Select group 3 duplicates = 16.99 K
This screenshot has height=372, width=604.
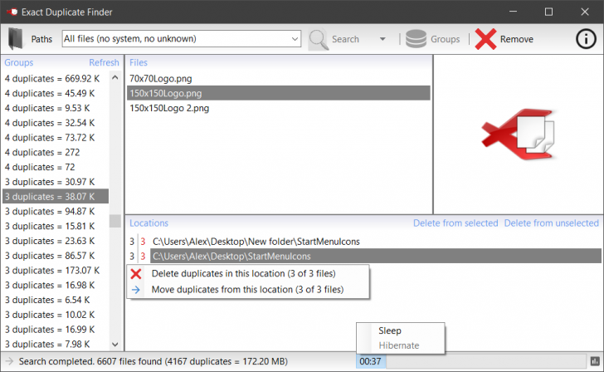(x=56, y=330)
